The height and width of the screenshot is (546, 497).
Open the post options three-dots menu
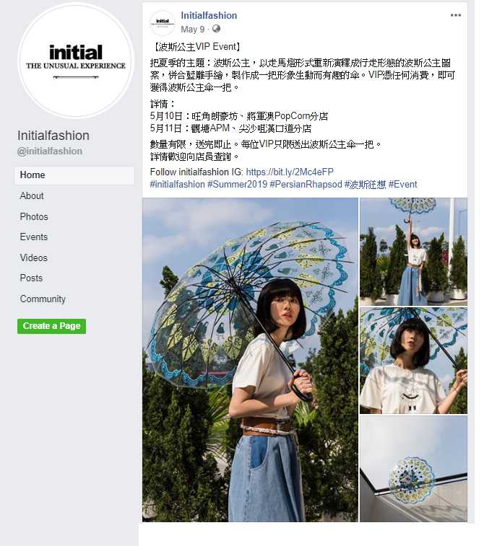[456, 15]
